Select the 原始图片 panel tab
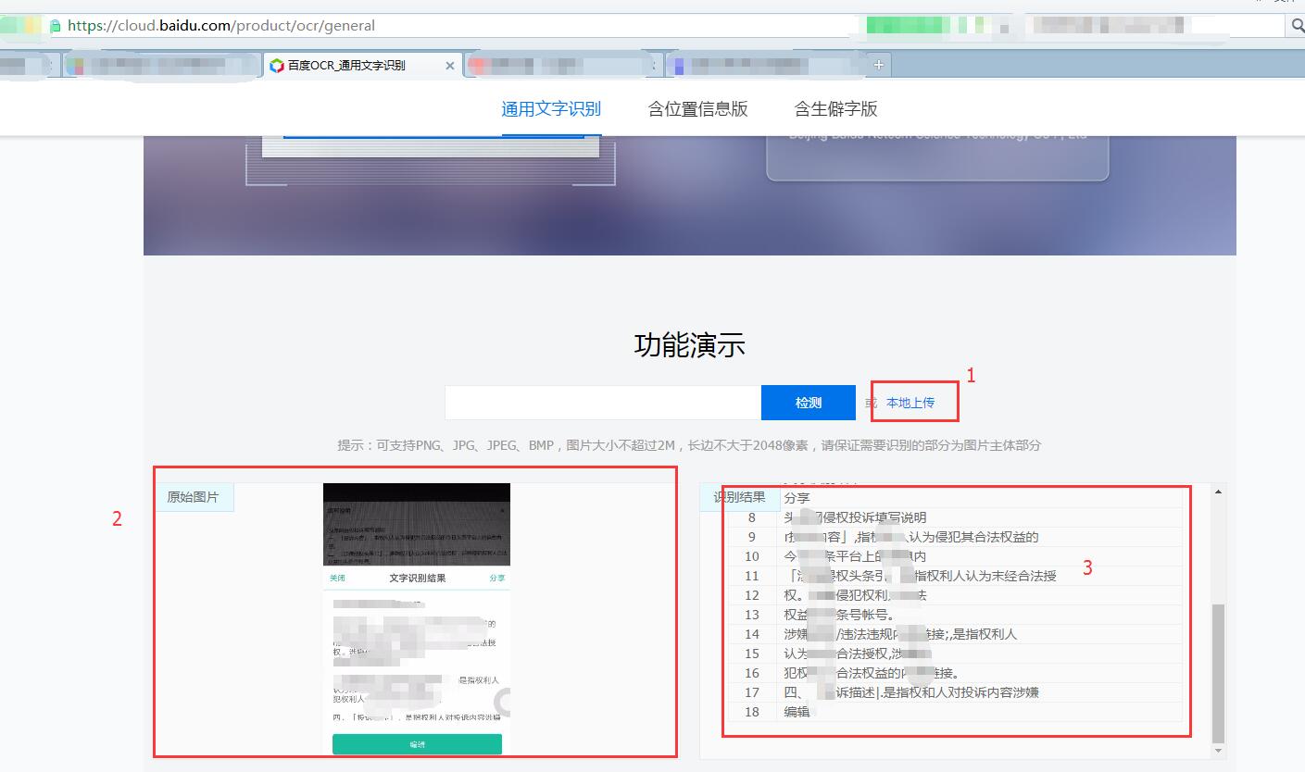Screen dimensions: 1305x772 tap(194, 497)
